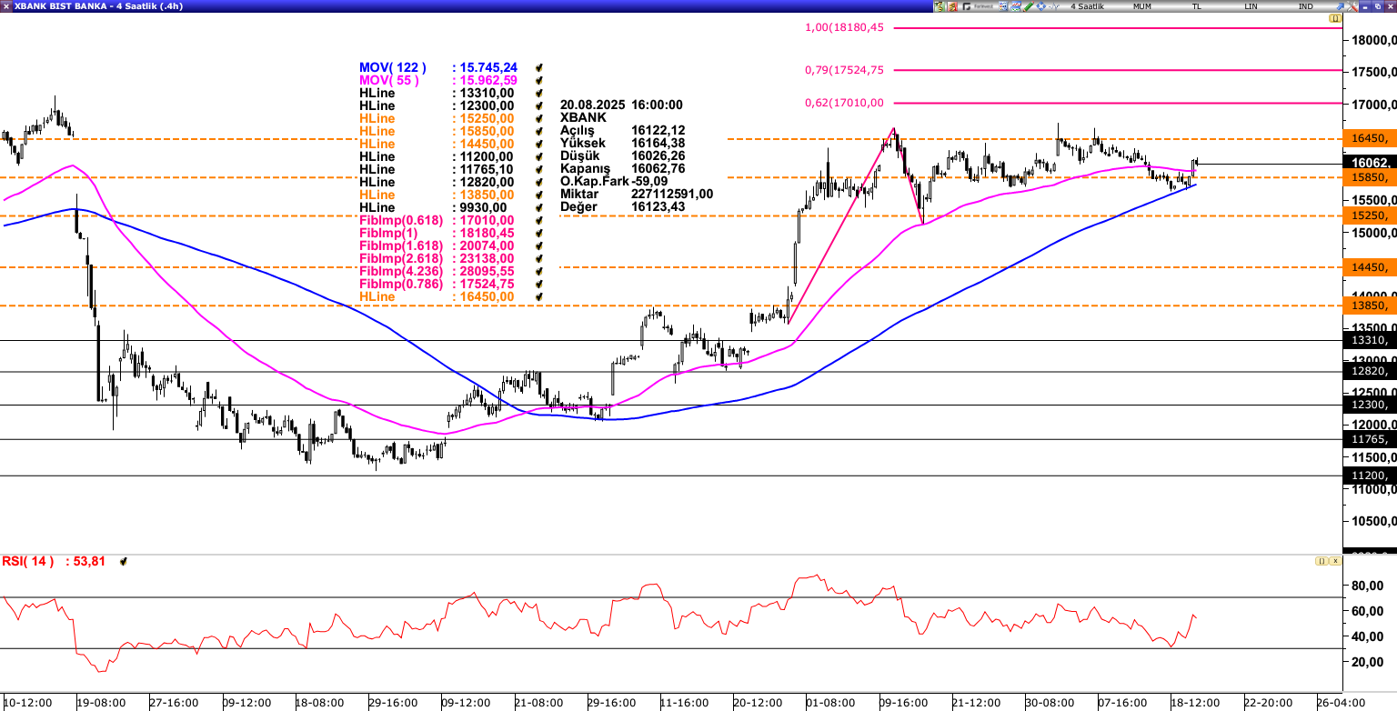
Task: Select the green pencil drawing tool
Action: (x=1029, y=6)
